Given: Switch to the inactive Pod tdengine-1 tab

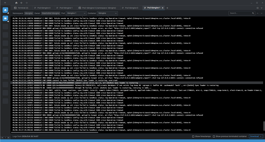Looking at the screenshot, I should pos(65,8).
